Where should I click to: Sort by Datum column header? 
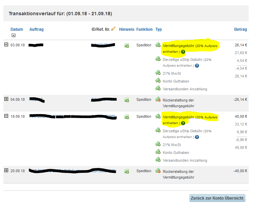pos(17,29)
